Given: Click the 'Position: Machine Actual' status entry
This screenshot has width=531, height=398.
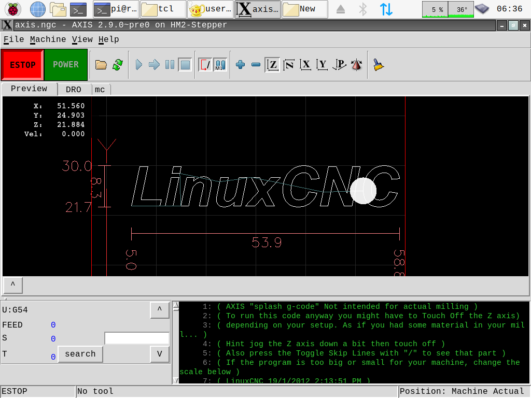Looking at the screenshot, I should [x=464, y=392].
